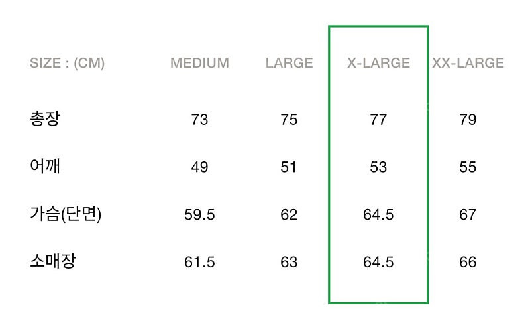Select the 어깨 row label

45,166
